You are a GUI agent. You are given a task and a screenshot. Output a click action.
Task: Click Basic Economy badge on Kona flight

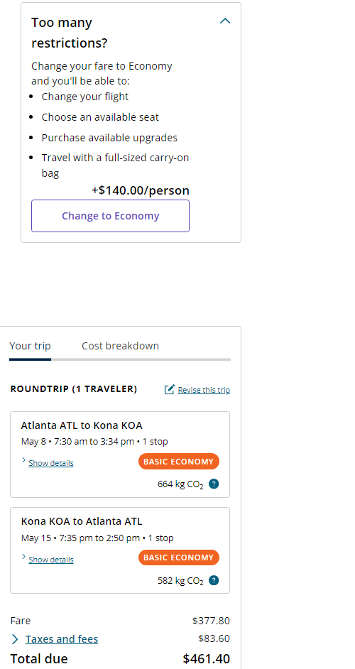(179, 557)
